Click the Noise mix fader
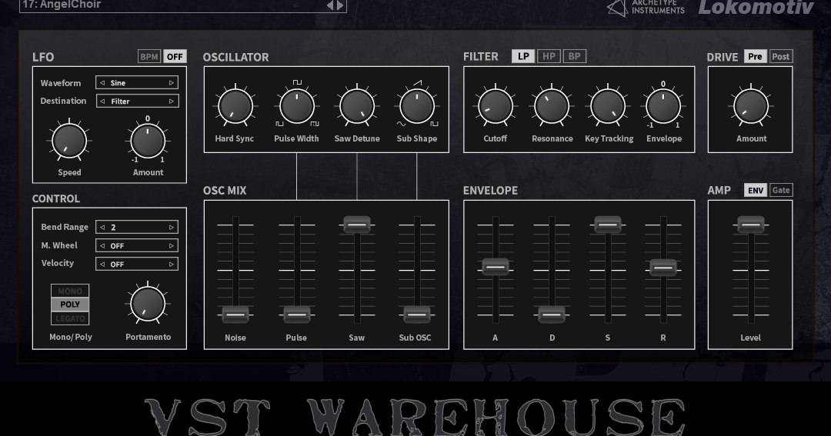 [235, 315]
